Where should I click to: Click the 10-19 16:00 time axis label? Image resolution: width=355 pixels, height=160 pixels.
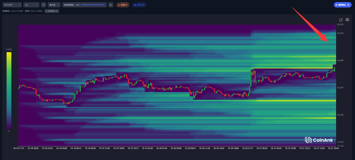pyautogui.click(x=118, y=148)
